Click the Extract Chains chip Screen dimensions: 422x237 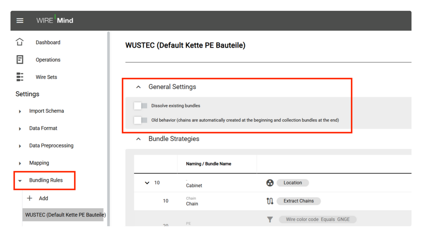tap(299, 201)
